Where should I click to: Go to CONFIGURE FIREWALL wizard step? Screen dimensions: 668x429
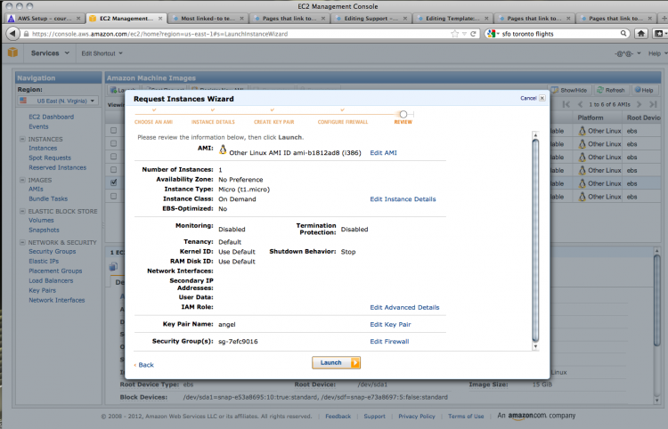click(x=343, y=122)
